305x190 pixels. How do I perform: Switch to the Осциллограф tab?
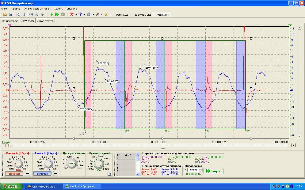[x=10, y=21]
